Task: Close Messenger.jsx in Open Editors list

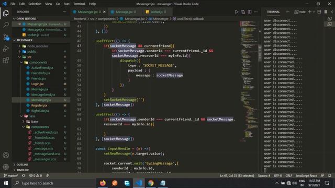Action: [x=19, y=24]
